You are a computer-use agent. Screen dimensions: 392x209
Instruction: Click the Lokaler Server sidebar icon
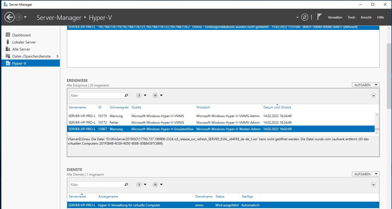(x=8, y=42)
